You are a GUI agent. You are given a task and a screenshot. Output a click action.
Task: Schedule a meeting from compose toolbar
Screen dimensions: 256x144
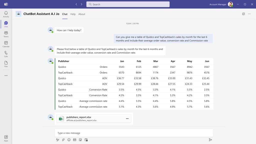[x=86, y=140]
